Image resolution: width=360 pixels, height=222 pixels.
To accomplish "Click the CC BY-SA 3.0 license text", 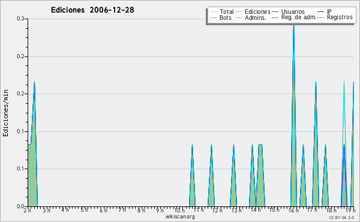I will click(341, 217).
